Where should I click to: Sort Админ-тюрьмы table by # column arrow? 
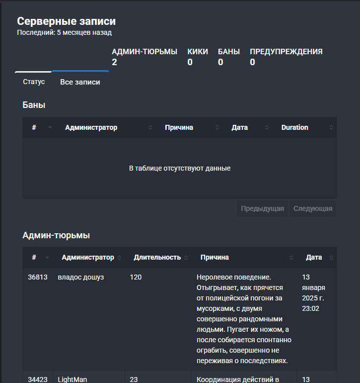(x=47, y=258)
